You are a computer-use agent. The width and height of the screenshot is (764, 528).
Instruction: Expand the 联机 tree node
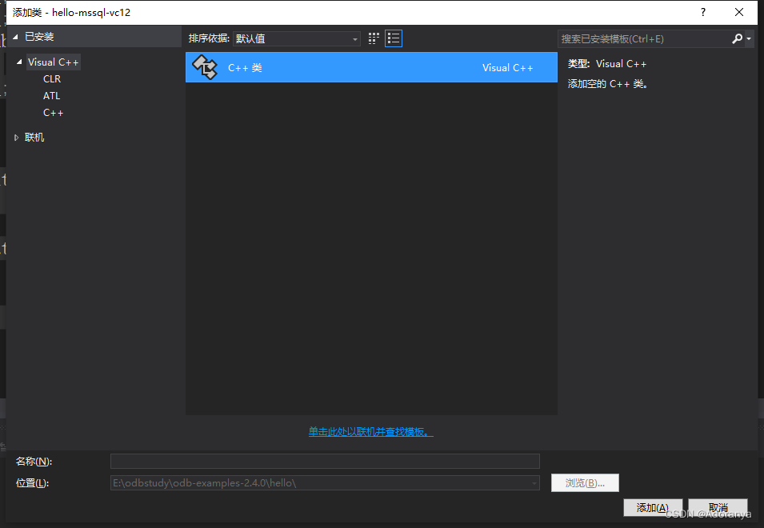coord(16,137)
